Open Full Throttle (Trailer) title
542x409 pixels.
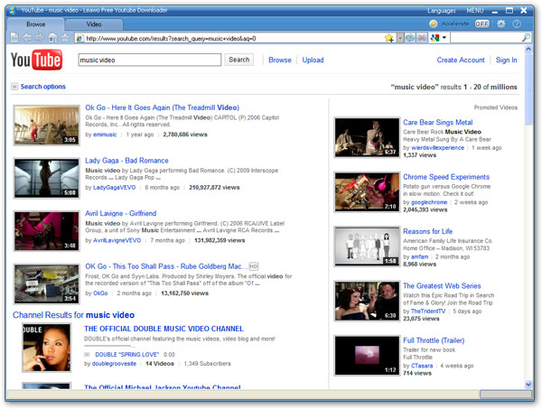point(434,340)
